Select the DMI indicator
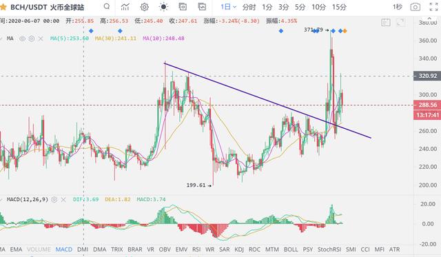Image resolution: width=441 pixels, height=257 pixels. (83, 249)
